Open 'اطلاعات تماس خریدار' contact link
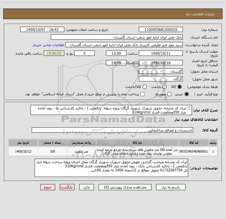Image resolution: width=226 pixels, height=219 pixels. [x=48, y=45]
